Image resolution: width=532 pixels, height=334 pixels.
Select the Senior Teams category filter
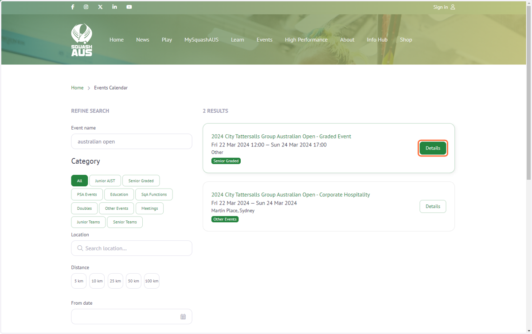tap(125, 222)
